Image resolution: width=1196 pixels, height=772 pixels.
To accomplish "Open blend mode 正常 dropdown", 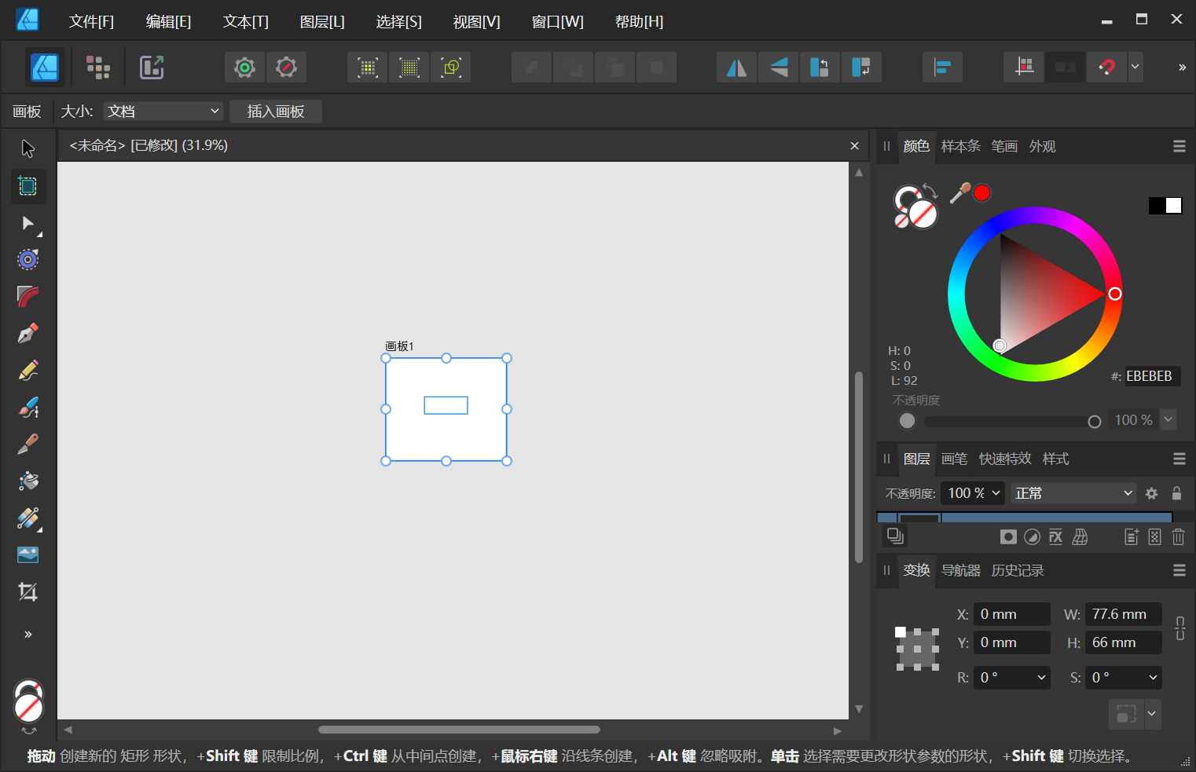I will pos(1073,493).
